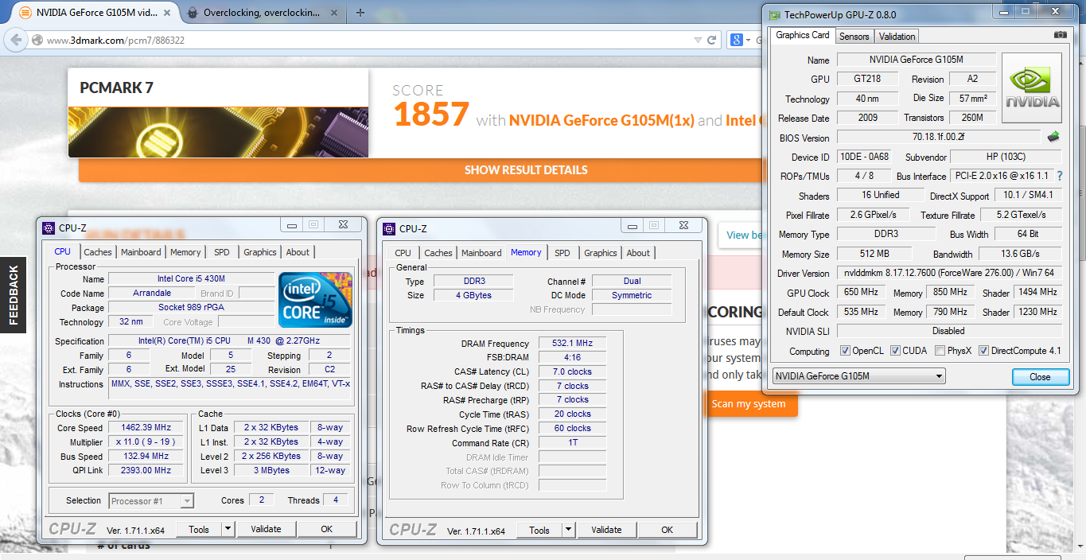Image resolution: width=1086 pixels, height=560 pixels.
Task: Click the Driver Version field in GPU-Z
Action: coord(949,273)
